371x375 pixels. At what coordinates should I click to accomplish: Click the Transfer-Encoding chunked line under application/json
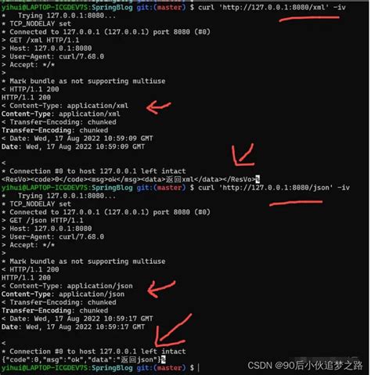(59, 302)
